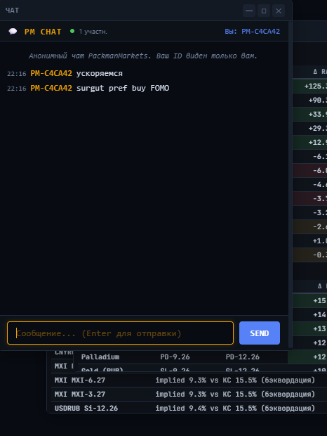Click the MXI MXI-3.27 row label
The width and height of the screenshot is (327, 436).
[x=80, y=395]
